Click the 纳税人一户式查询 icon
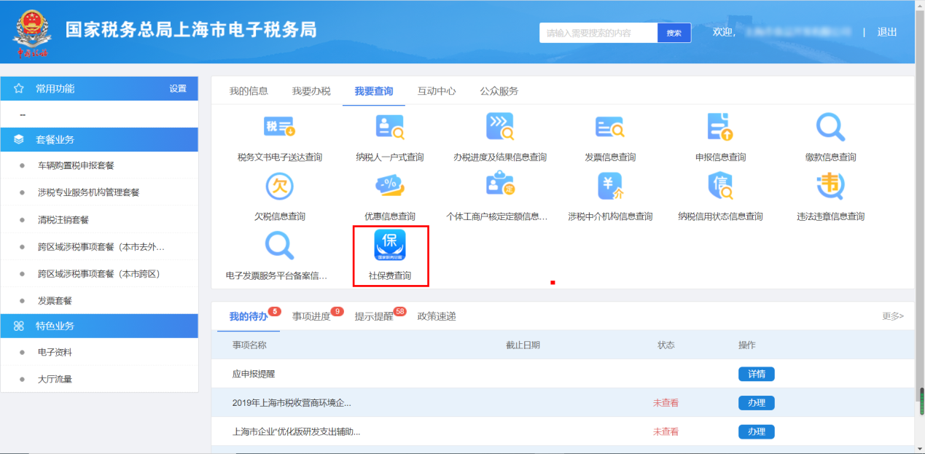925x454 pixels. tap(390, 128)
